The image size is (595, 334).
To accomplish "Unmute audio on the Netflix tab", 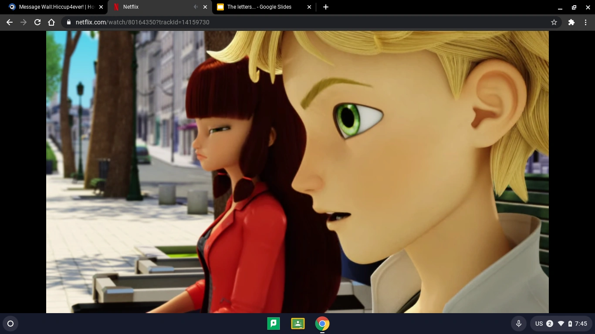I will coord(196,7).
